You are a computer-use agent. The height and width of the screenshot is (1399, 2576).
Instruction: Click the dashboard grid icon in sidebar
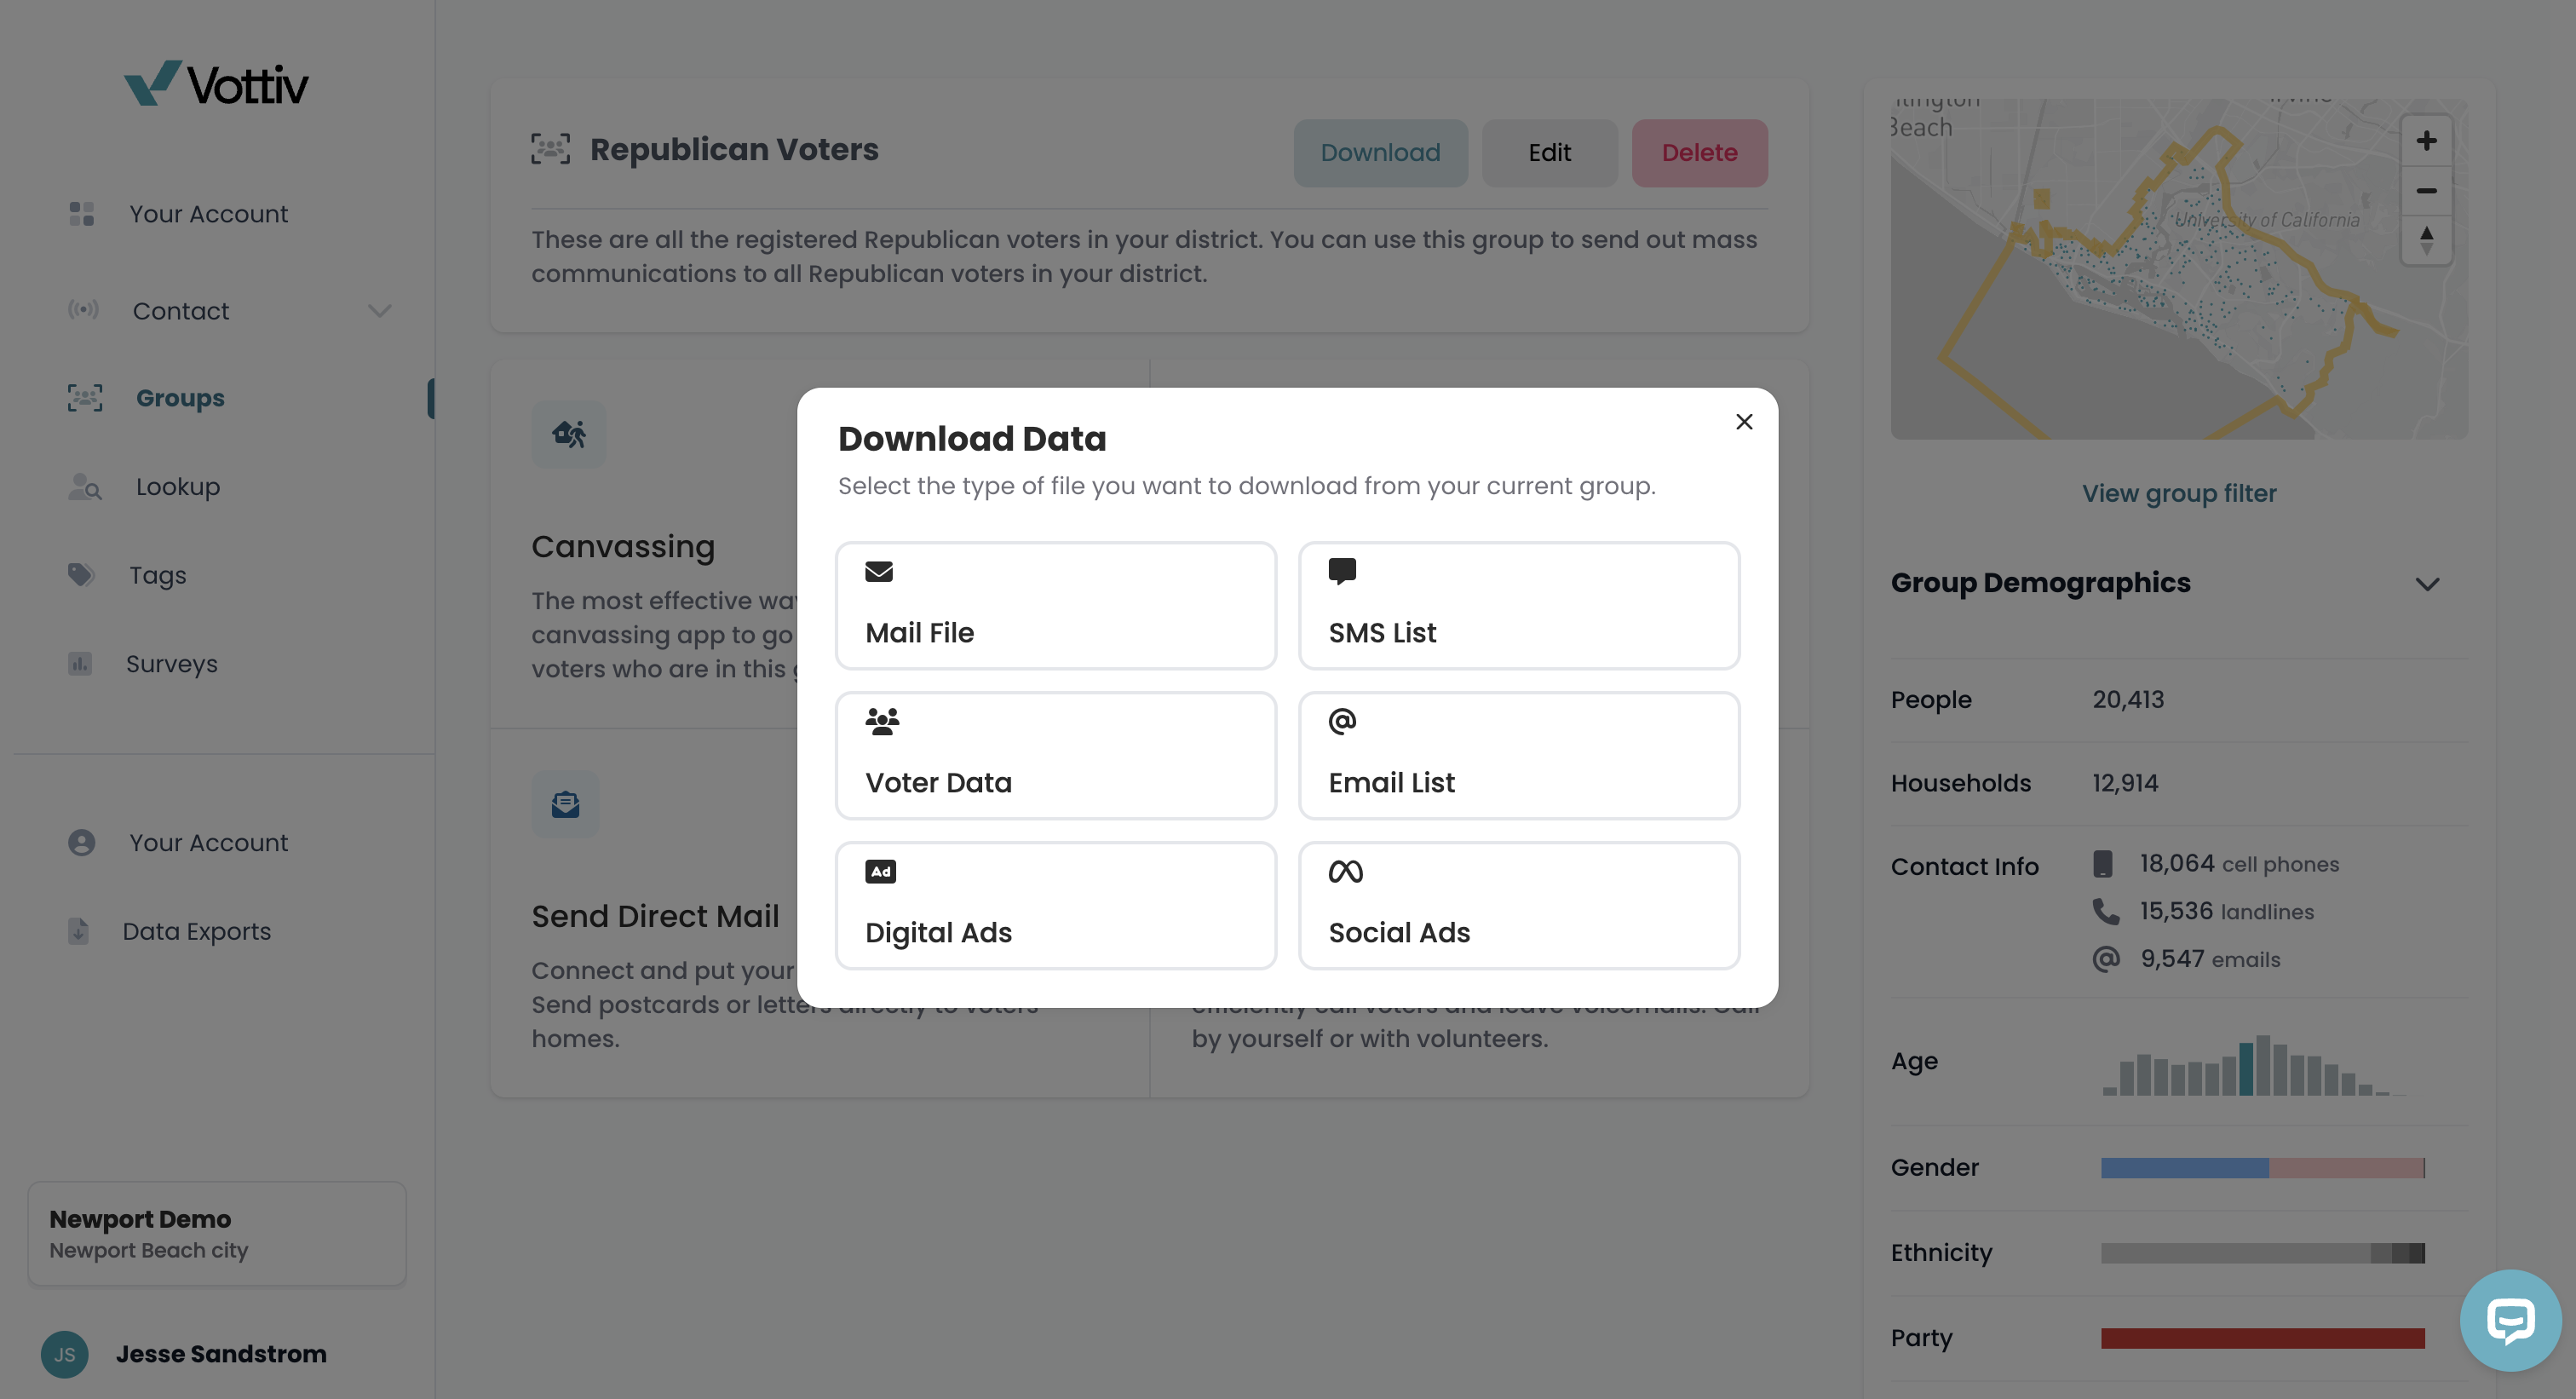tap(82, 214)
